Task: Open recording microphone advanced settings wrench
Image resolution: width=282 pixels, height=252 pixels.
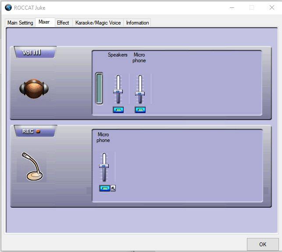Action: coord(113,188)
